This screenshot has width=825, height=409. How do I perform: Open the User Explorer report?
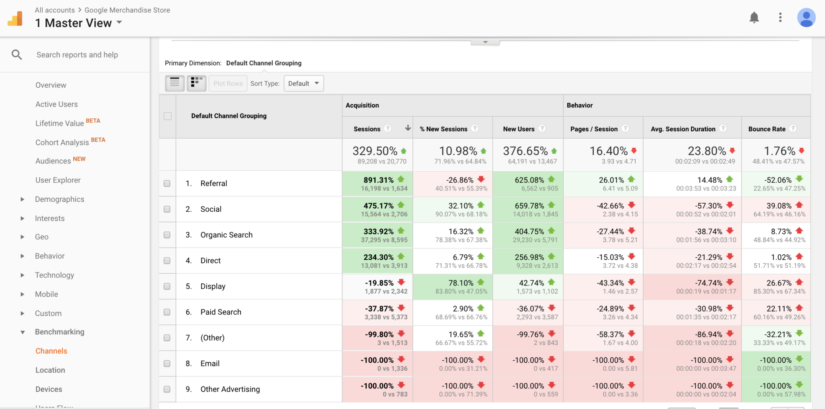(x=58, y=180)
